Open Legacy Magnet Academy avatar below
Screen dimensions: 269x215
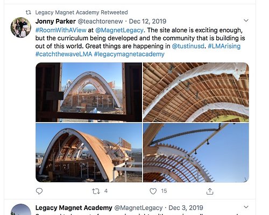tap(21, 209)
